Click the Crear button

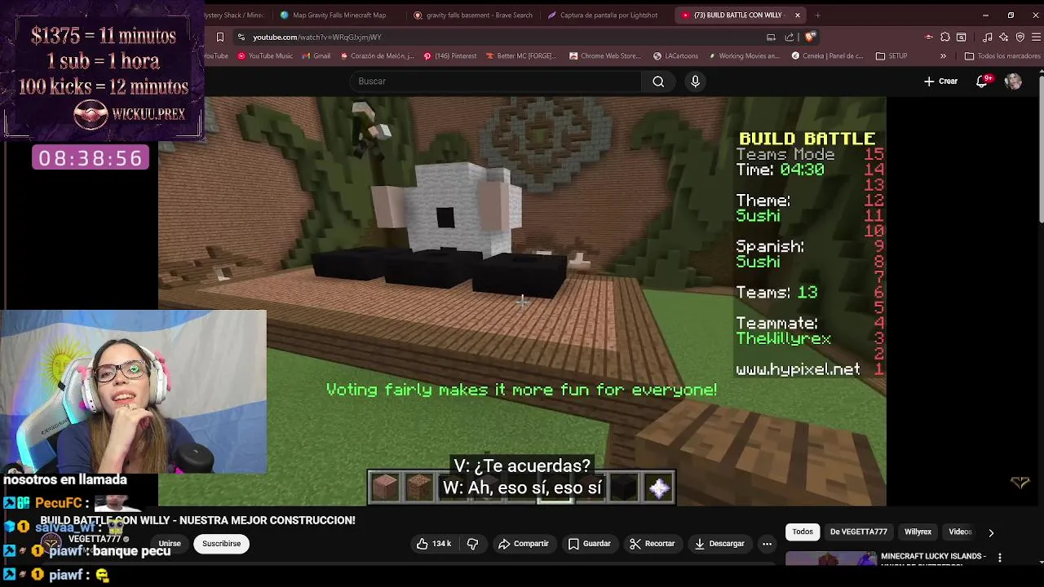tap(941, 82)
